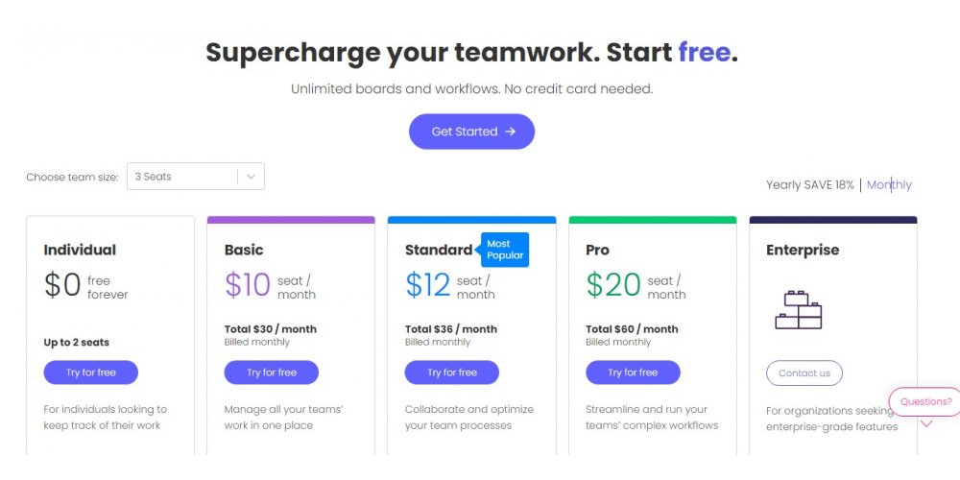Click the green bar atop Pro card
Screen dimensions: 960x480
(653, 220)
